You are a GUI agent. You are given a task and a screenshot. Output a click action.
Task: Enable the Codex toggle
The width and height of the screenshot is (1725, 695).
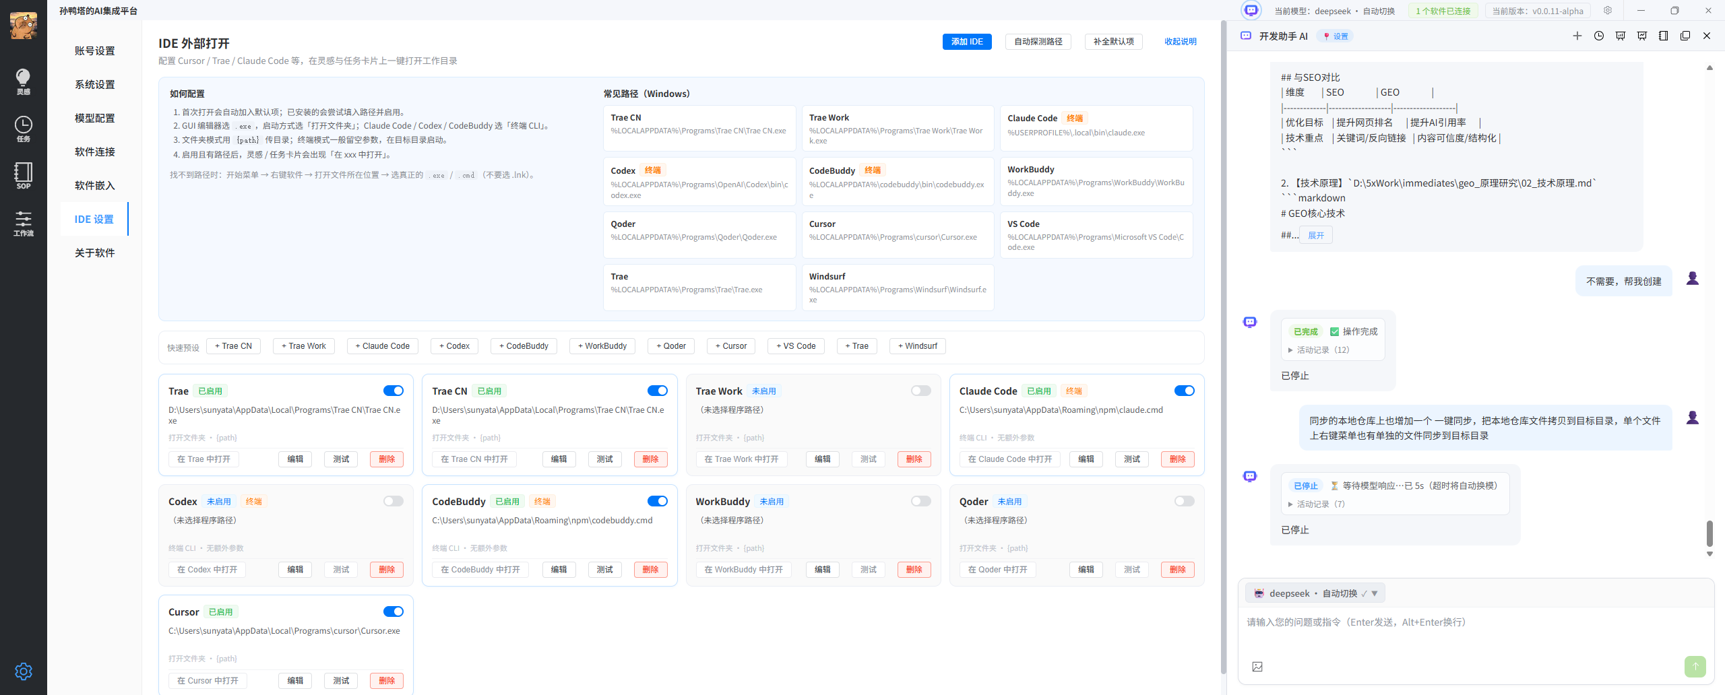coord(394,501)
